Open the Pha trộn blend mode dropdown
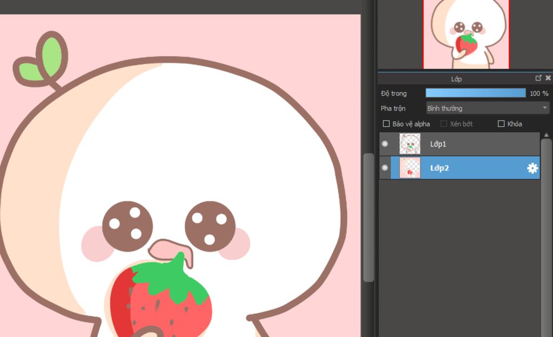The width and height of the screenshot is (553, 337). coord(488,108)
